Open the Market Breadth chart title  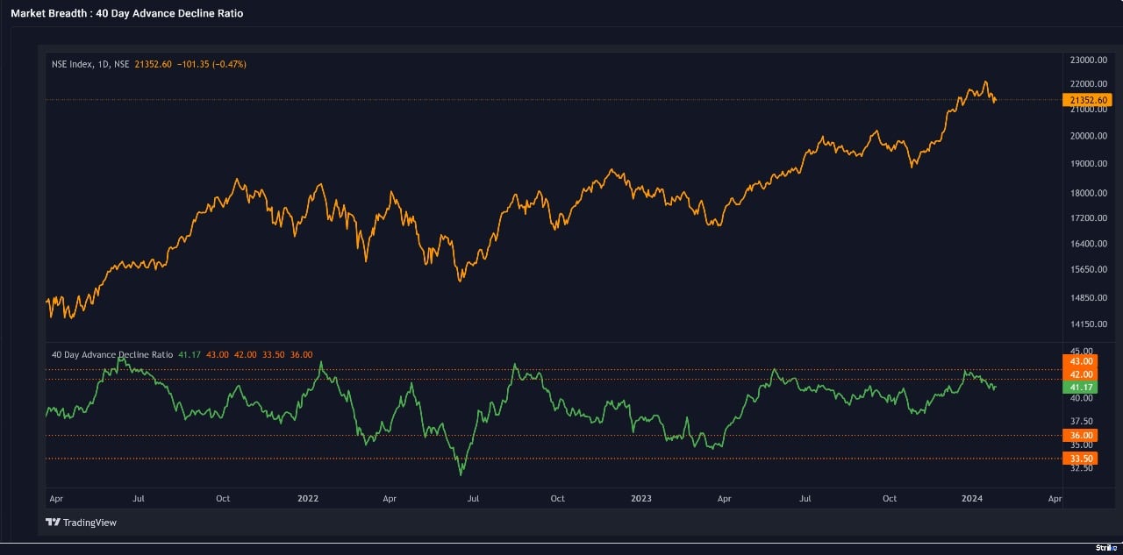[x=127, y=13]
